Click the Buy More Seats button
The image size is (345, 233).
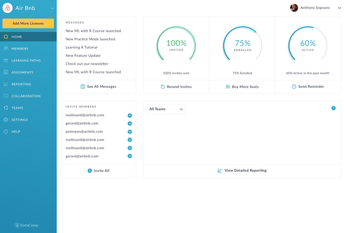pos(242,87)
